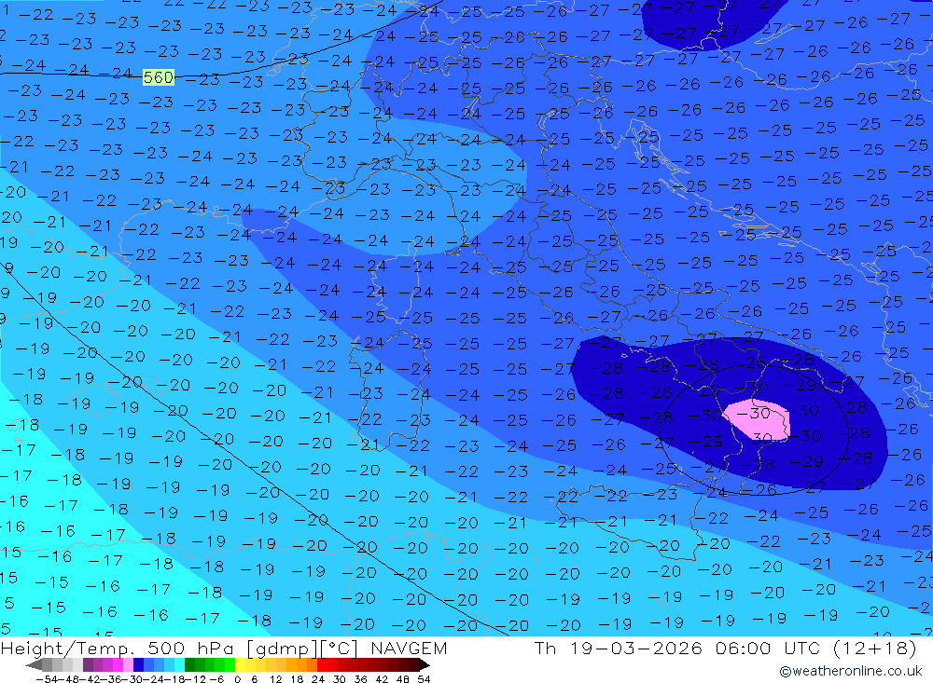Click the pink -30 cold core region
The height and width of the screenshot is (683, 933).
(759, 420)
